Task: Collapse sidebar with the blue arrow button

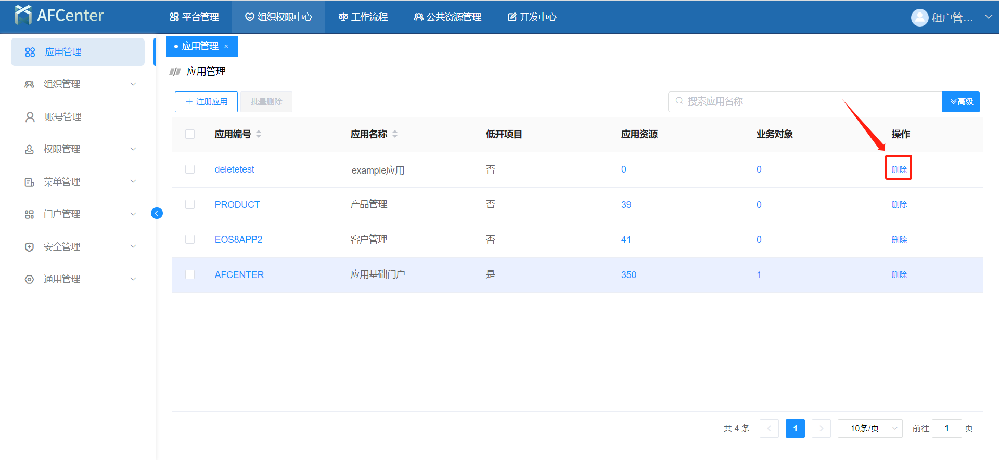Action: point(157,213)
